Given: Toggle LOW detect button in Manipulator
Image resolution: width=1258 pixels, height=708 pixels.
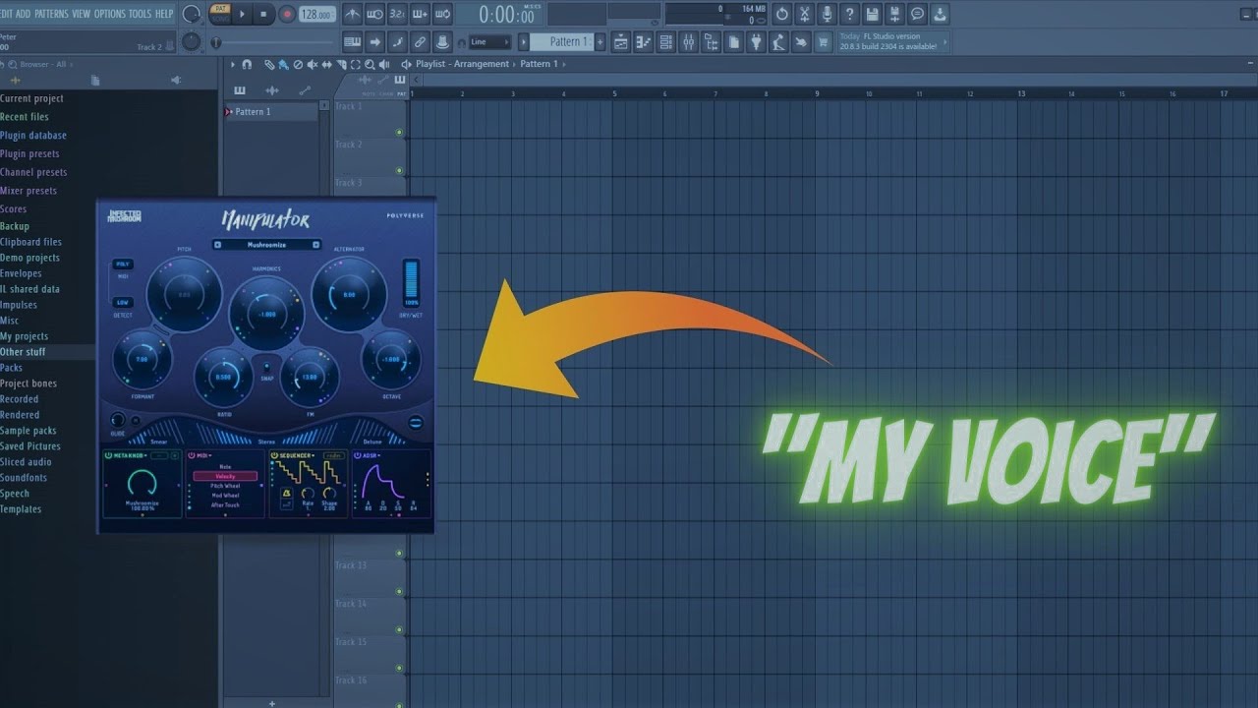Looking at the screenshot, I should (123, 302).
